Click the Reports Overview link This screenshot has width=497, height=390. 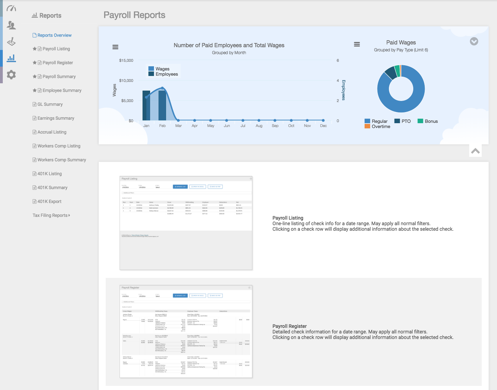tap(55, 35)
